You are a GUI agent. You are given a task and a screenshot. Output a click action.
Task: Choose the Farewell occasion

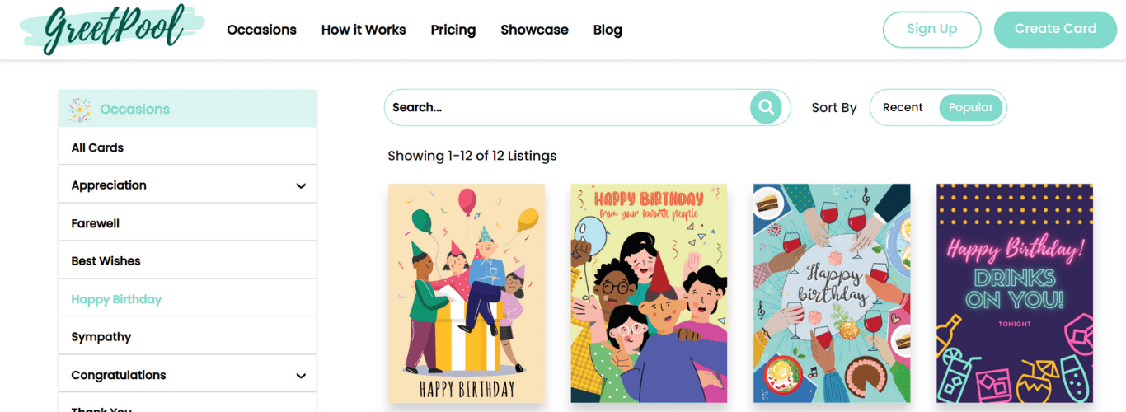pyautogui.click(x=96, y=223)
